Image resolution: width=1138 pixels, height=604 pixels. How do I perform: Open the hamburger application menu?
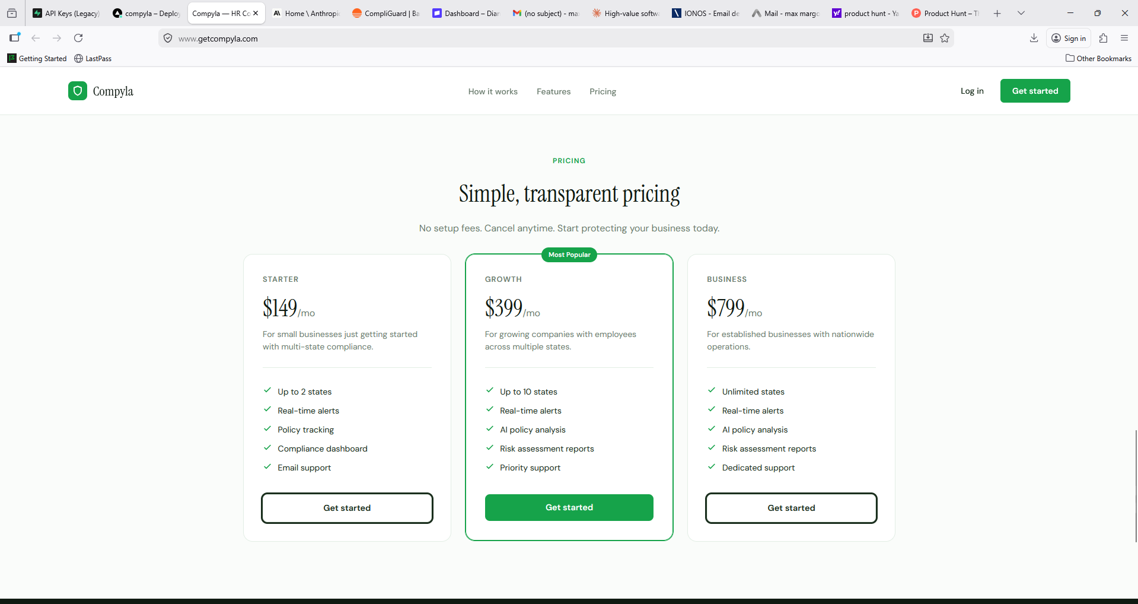[1124, 38]
